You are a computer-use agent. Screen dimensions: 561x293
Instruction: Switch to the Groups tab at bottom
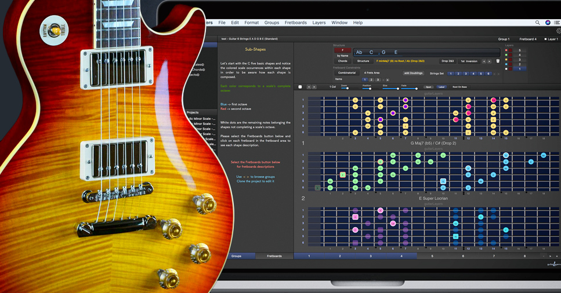pos(236,256)
